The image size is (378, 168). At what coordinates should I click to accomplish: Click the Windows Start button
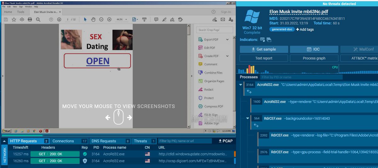(6, 131)
